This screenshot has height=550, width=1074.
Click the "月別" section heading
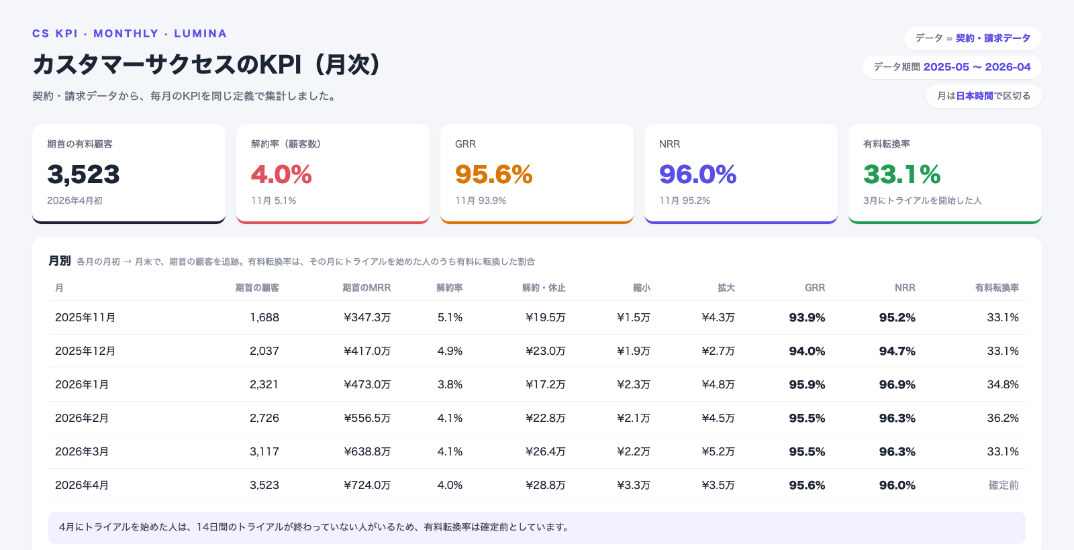point(60,261)
